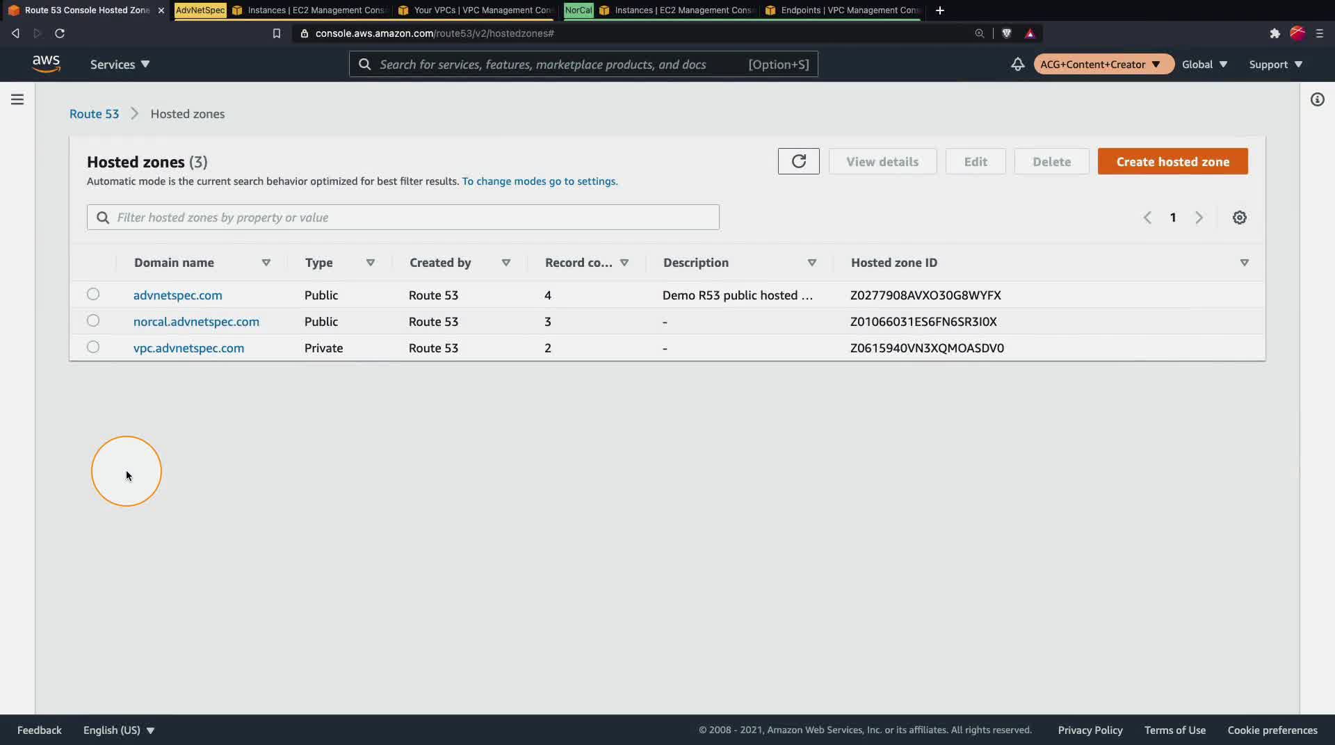
Task: Switch to first Instances EC2 Management tab
Action: click(x=310, y=10)
